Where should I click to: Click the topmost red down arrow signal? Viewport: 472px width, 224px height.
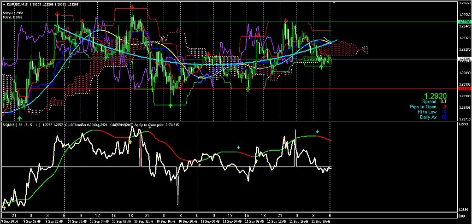click(132, 7)
